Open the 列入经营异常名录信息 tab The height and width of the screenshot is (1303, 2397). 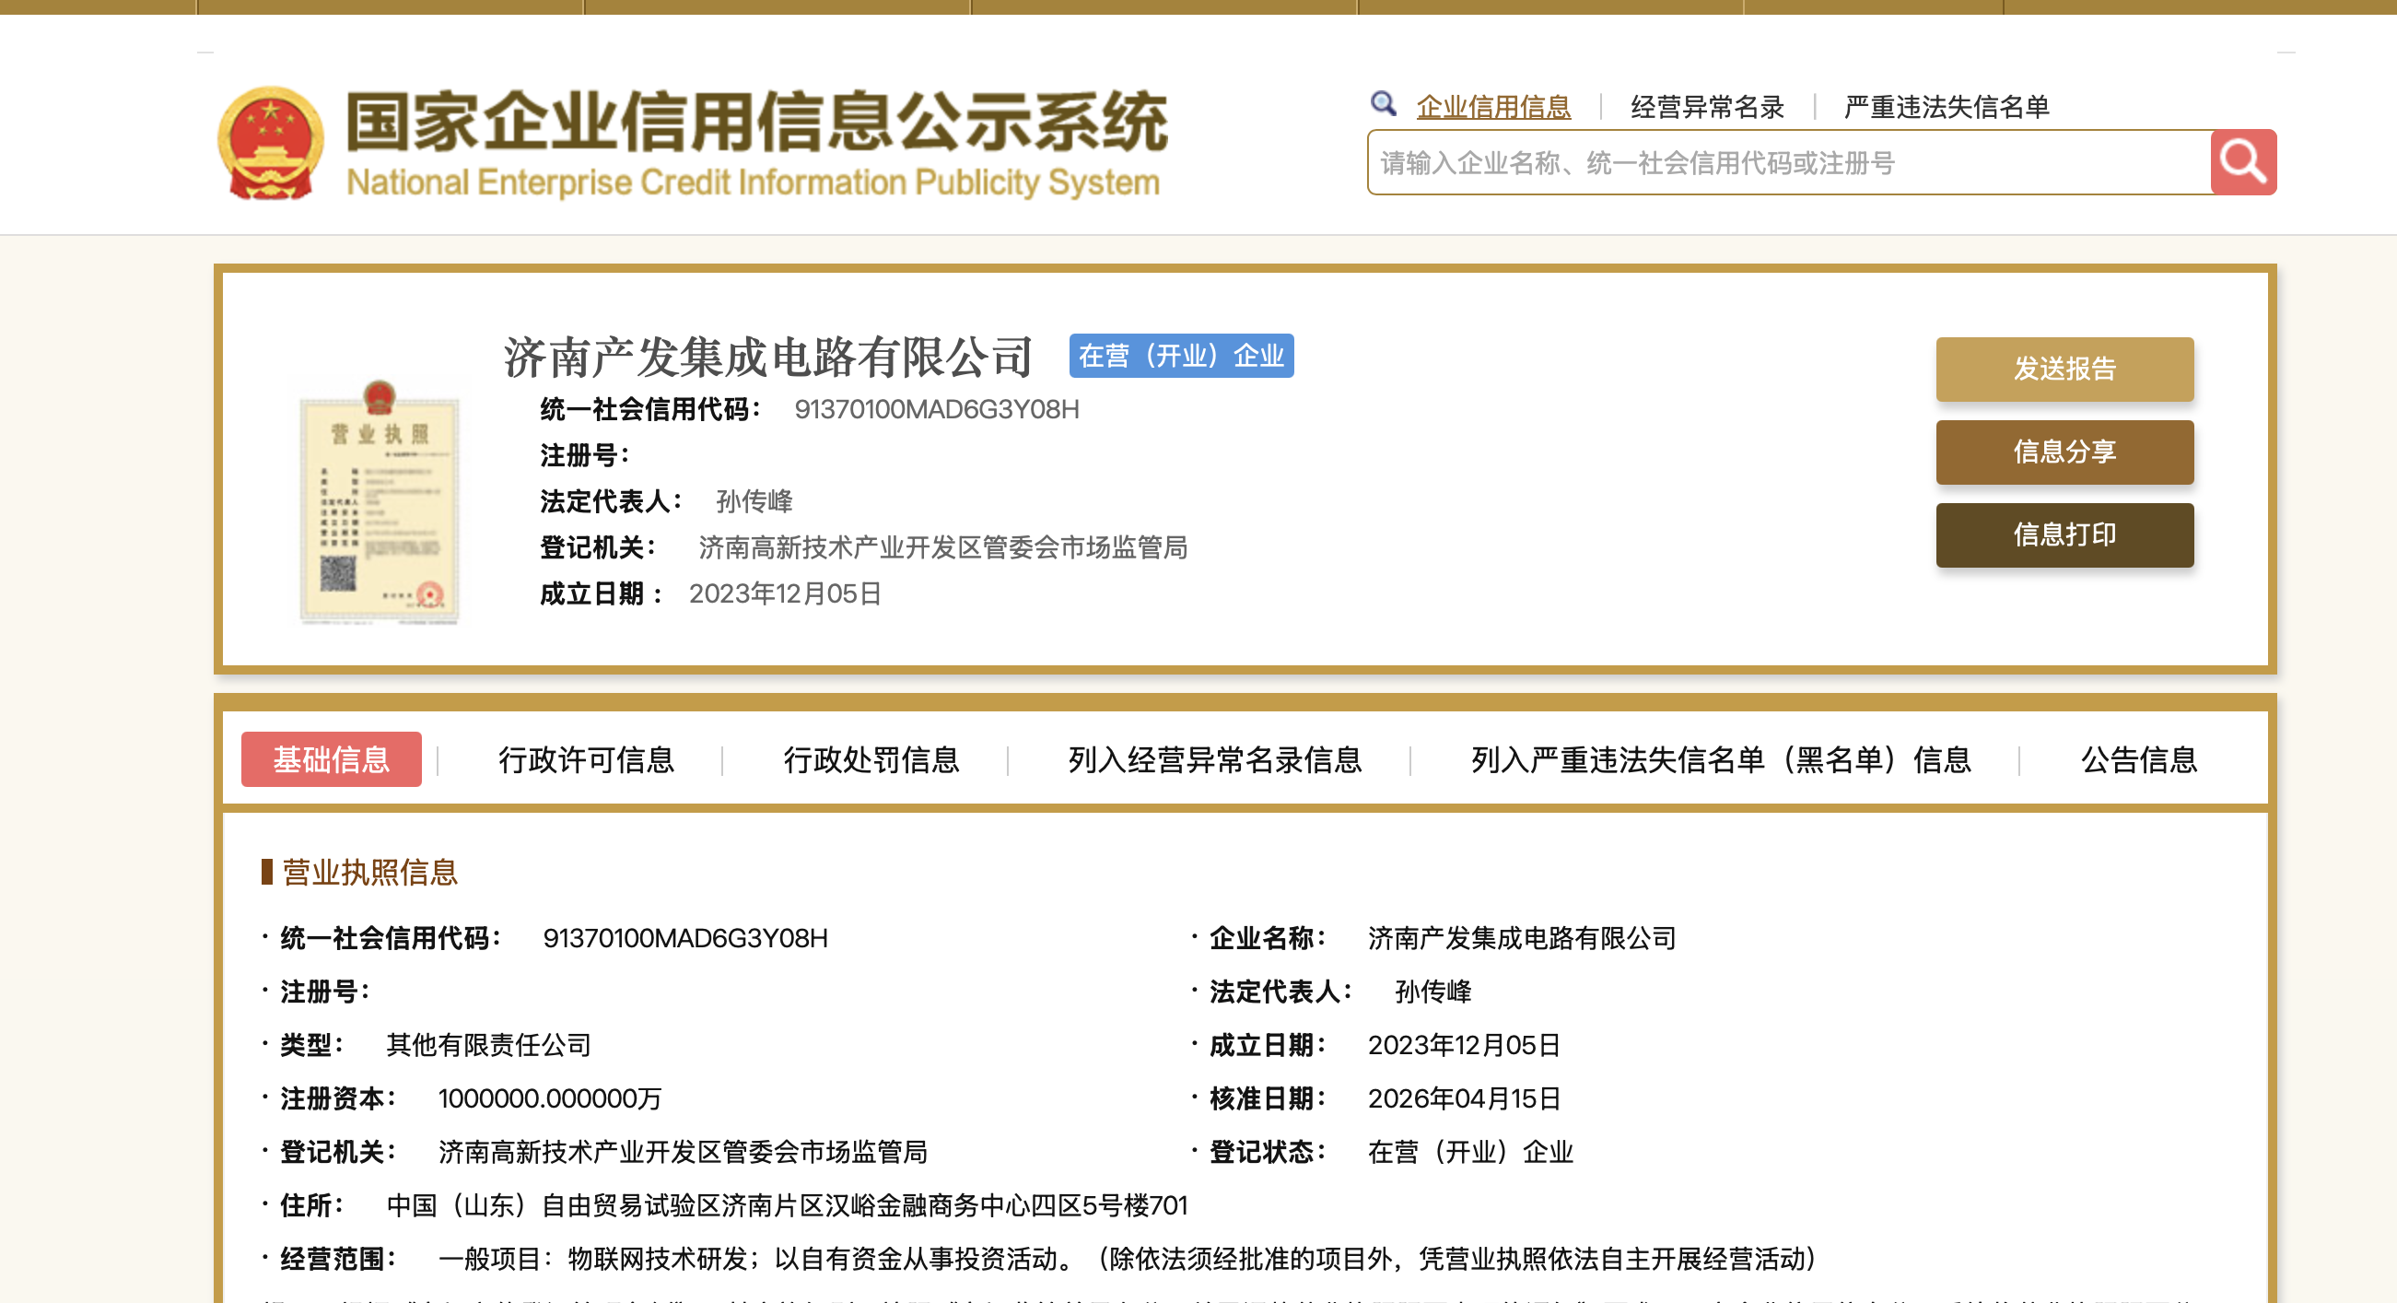(x=1214, y=759)
